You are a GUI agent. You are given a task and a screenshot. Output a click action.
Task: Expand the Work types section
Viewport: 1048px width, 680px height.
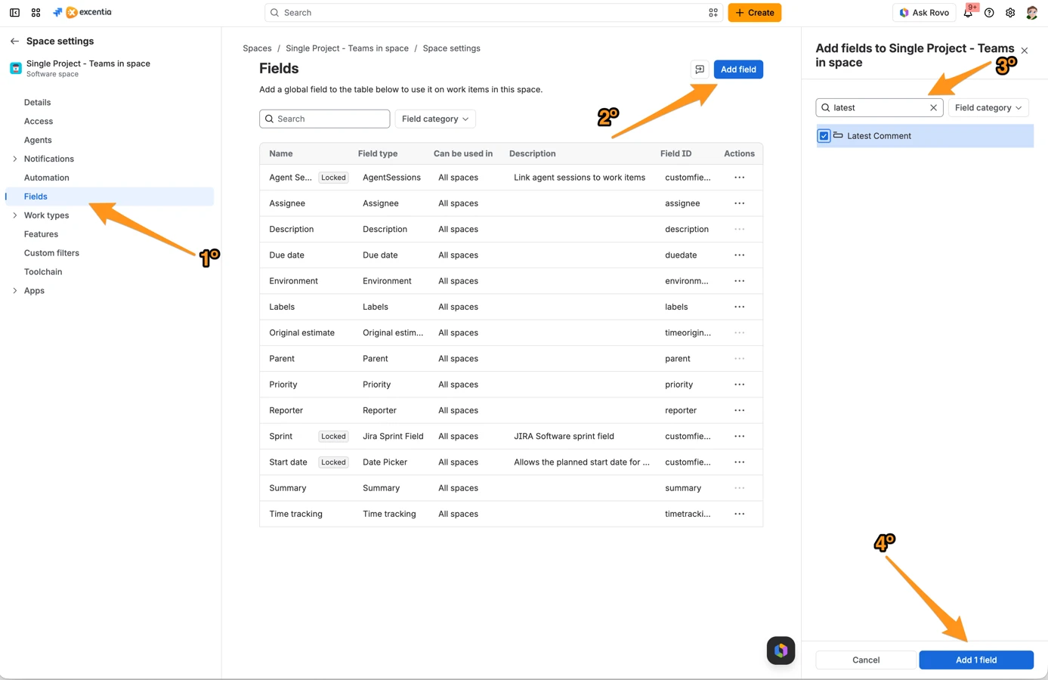pyautogui.click(x=14, y=215)
